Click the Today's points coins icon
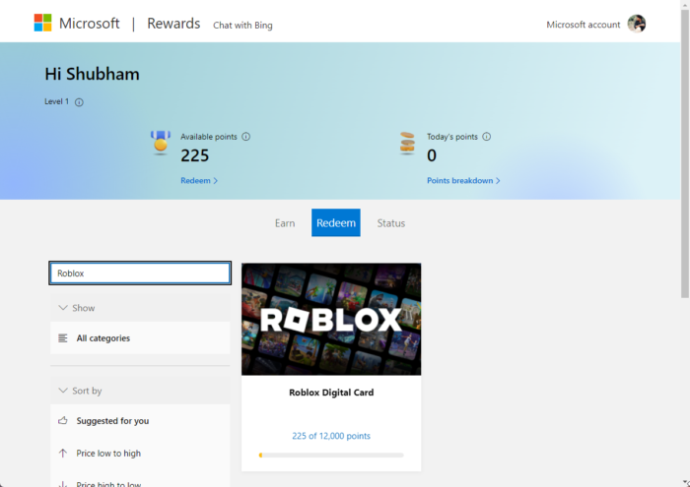This screenshot has height=487, width=690. click(407, 144)
